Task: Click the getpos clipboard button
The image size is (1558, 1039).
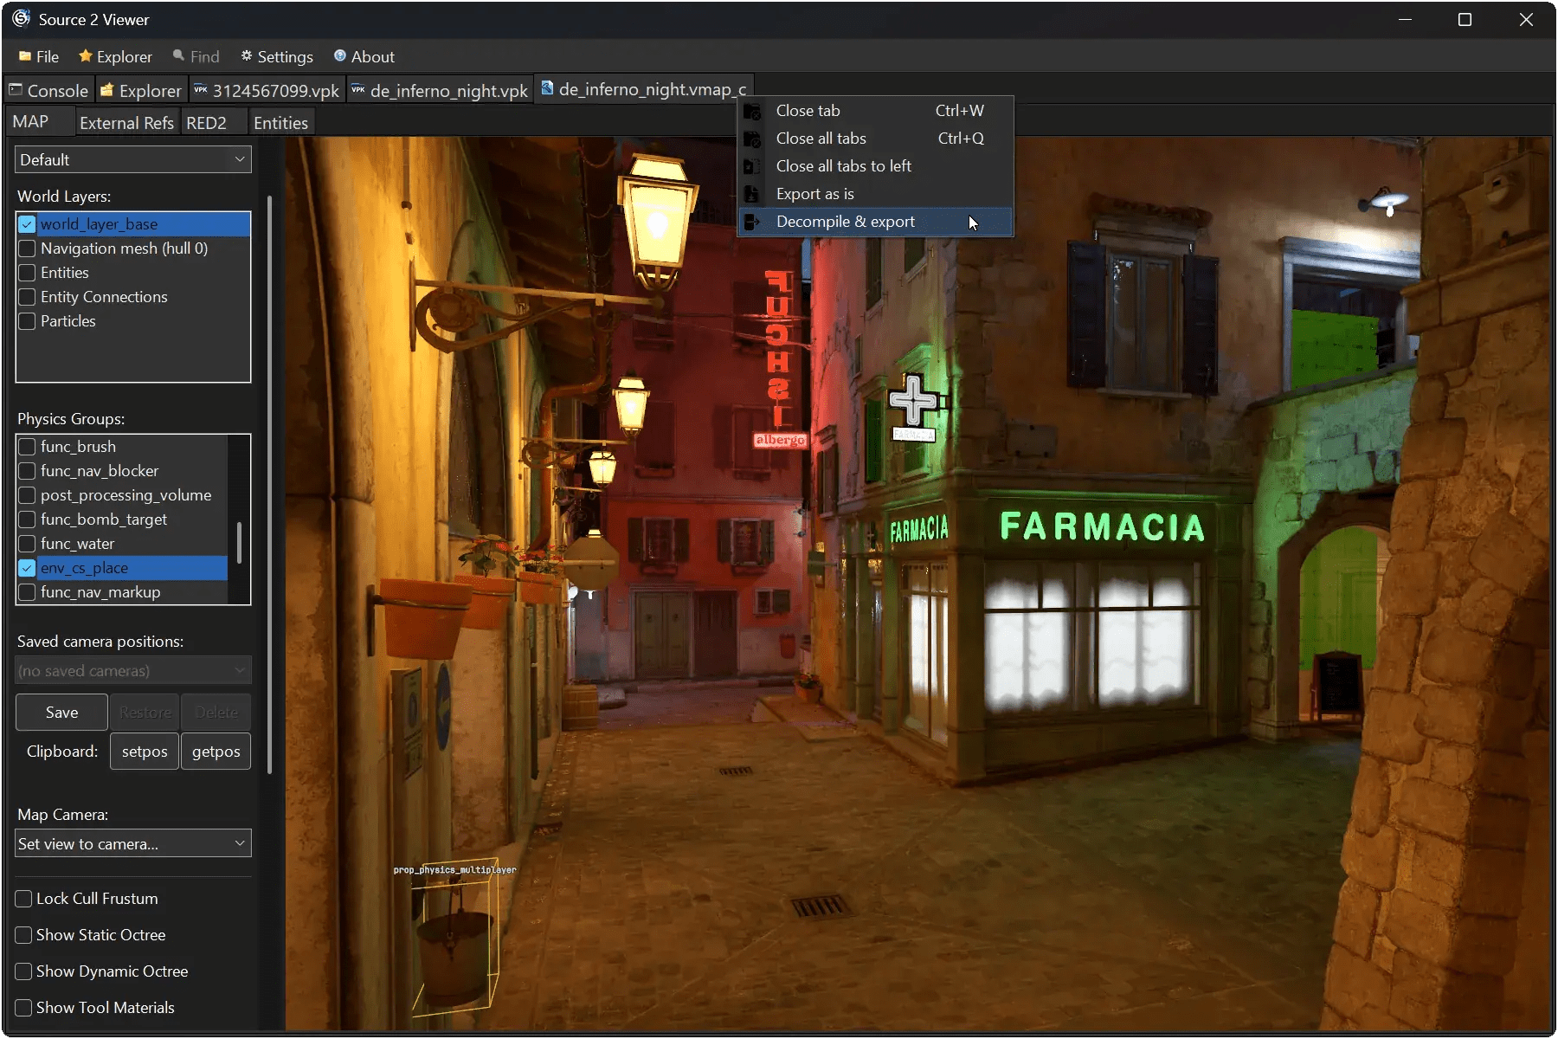Action: [216, 752]
